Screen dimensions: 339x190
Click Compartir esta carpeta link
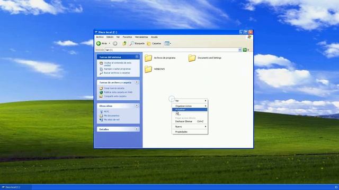coord(115,96)
